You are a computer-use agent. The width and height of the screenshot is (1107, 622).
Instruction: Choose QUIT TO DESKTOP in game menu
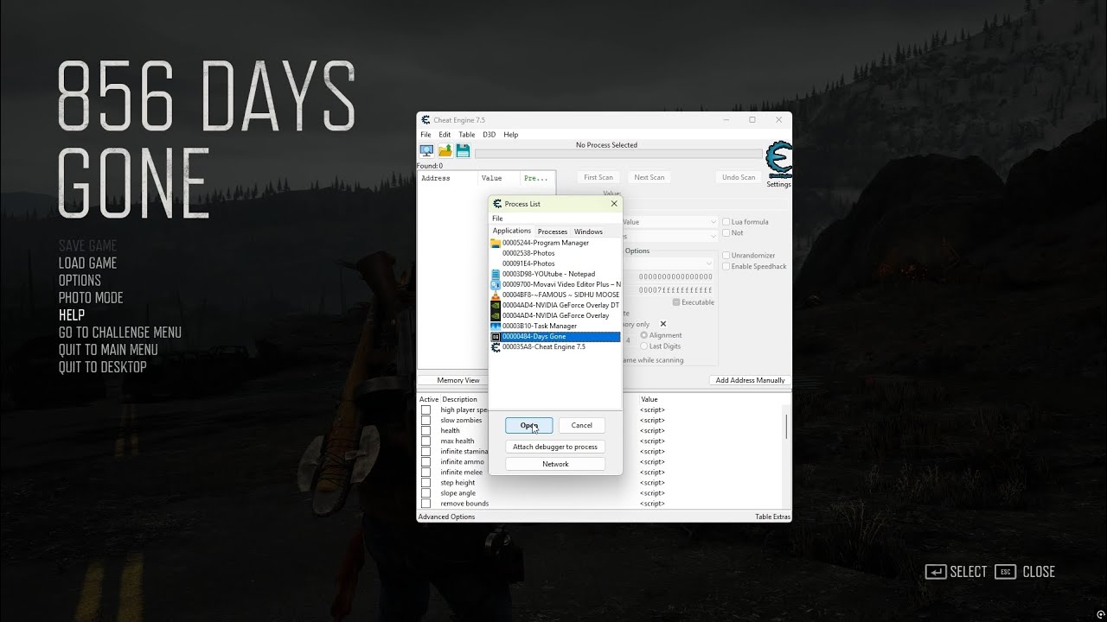pyautogui.click(x=103, y=367)
